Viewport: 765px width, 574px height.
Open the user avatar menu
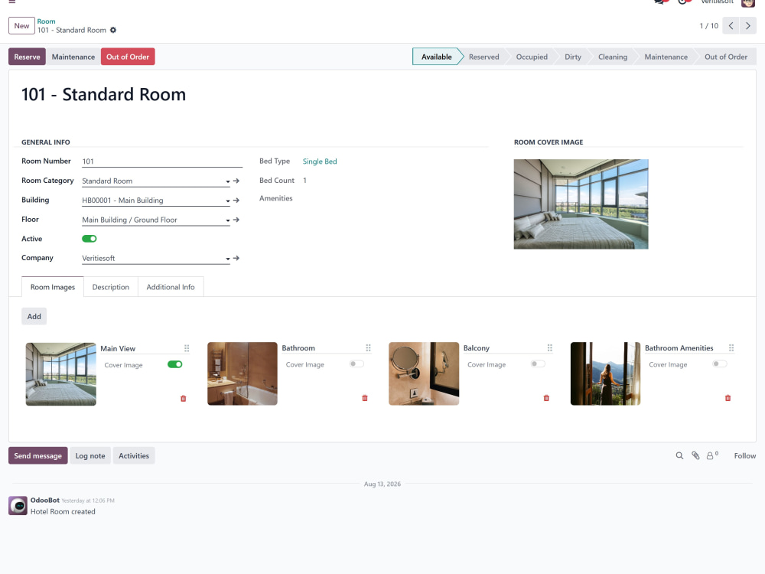pos(748,3)
